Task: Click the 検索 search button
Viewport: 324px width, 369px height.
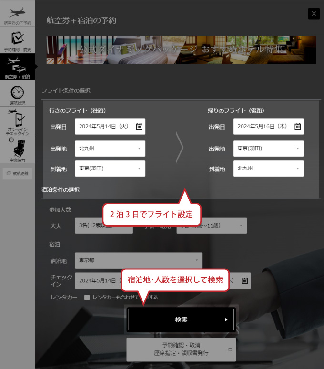Action: click(x=181, y=319)
